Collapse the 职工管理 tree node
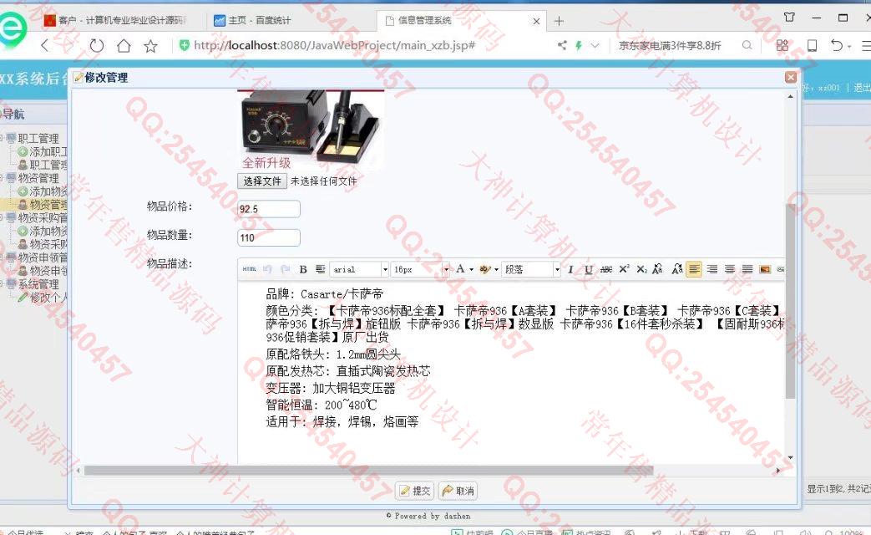This screenshot has width=871, height=535. [x=2, y=138]
